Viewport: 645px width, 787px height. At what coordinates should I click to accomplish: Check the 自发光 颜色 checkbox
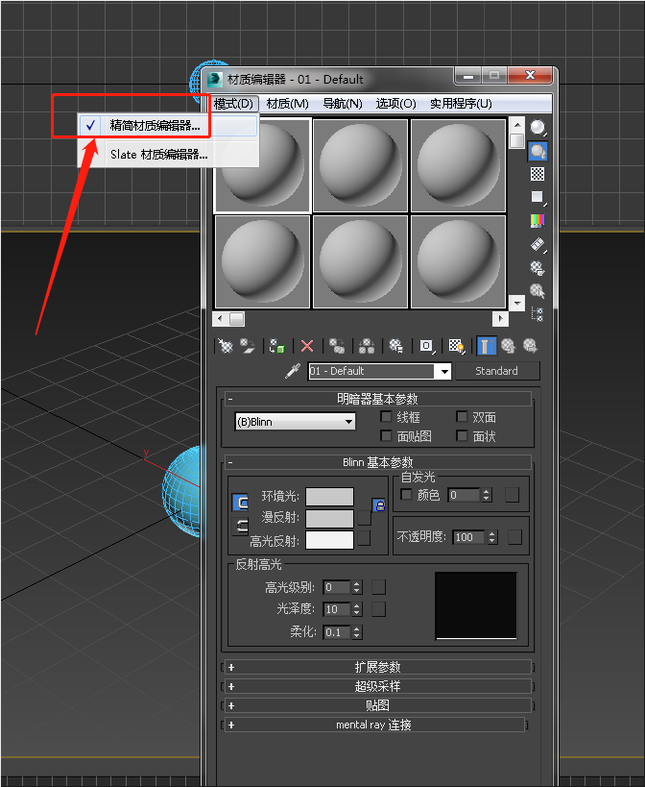coord(406,494)
